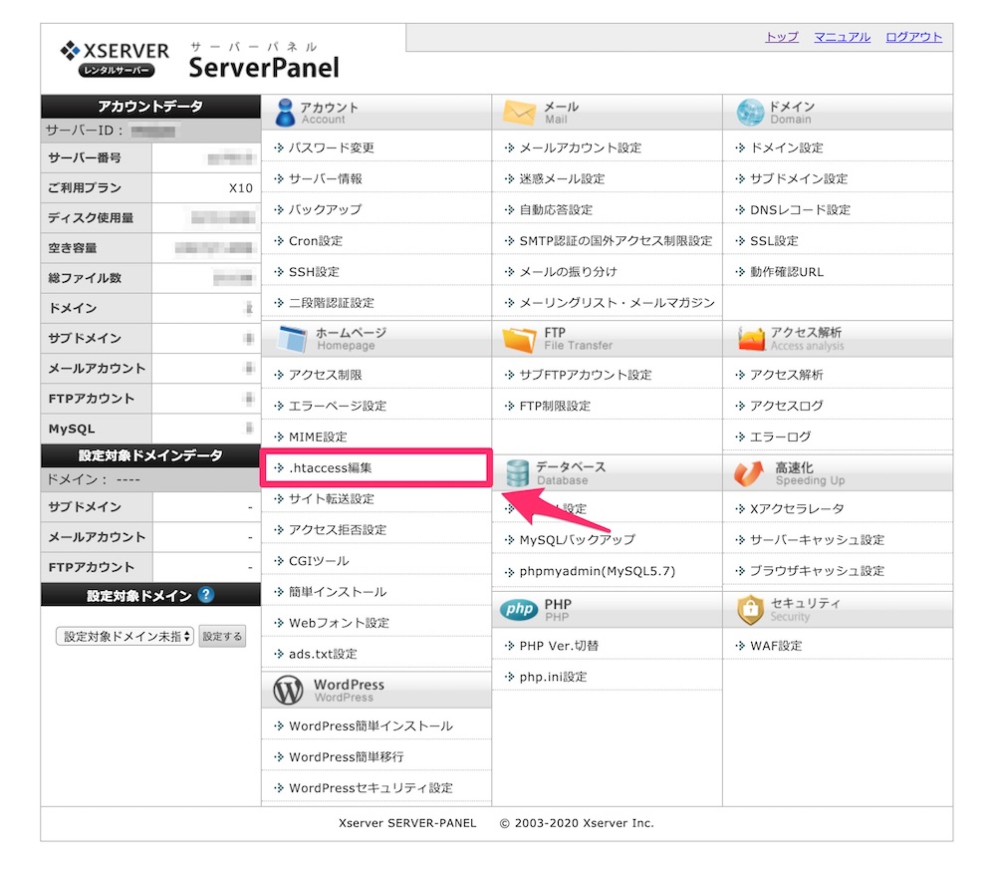Open php.ini設定
Viewport: 996px width, 869px height.
(553, 677)
